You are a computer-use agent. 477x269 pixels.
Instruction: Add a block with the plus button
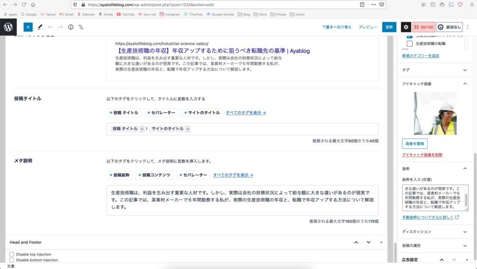28,27
